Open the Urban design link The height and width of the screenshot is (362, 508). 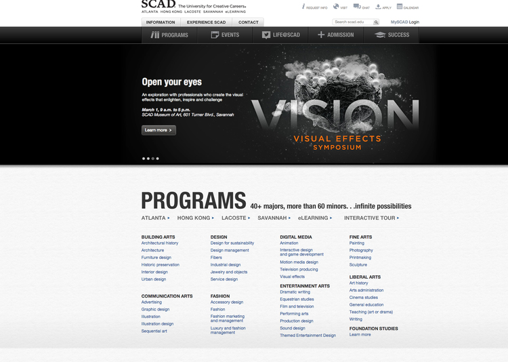(x=154, y=279)
